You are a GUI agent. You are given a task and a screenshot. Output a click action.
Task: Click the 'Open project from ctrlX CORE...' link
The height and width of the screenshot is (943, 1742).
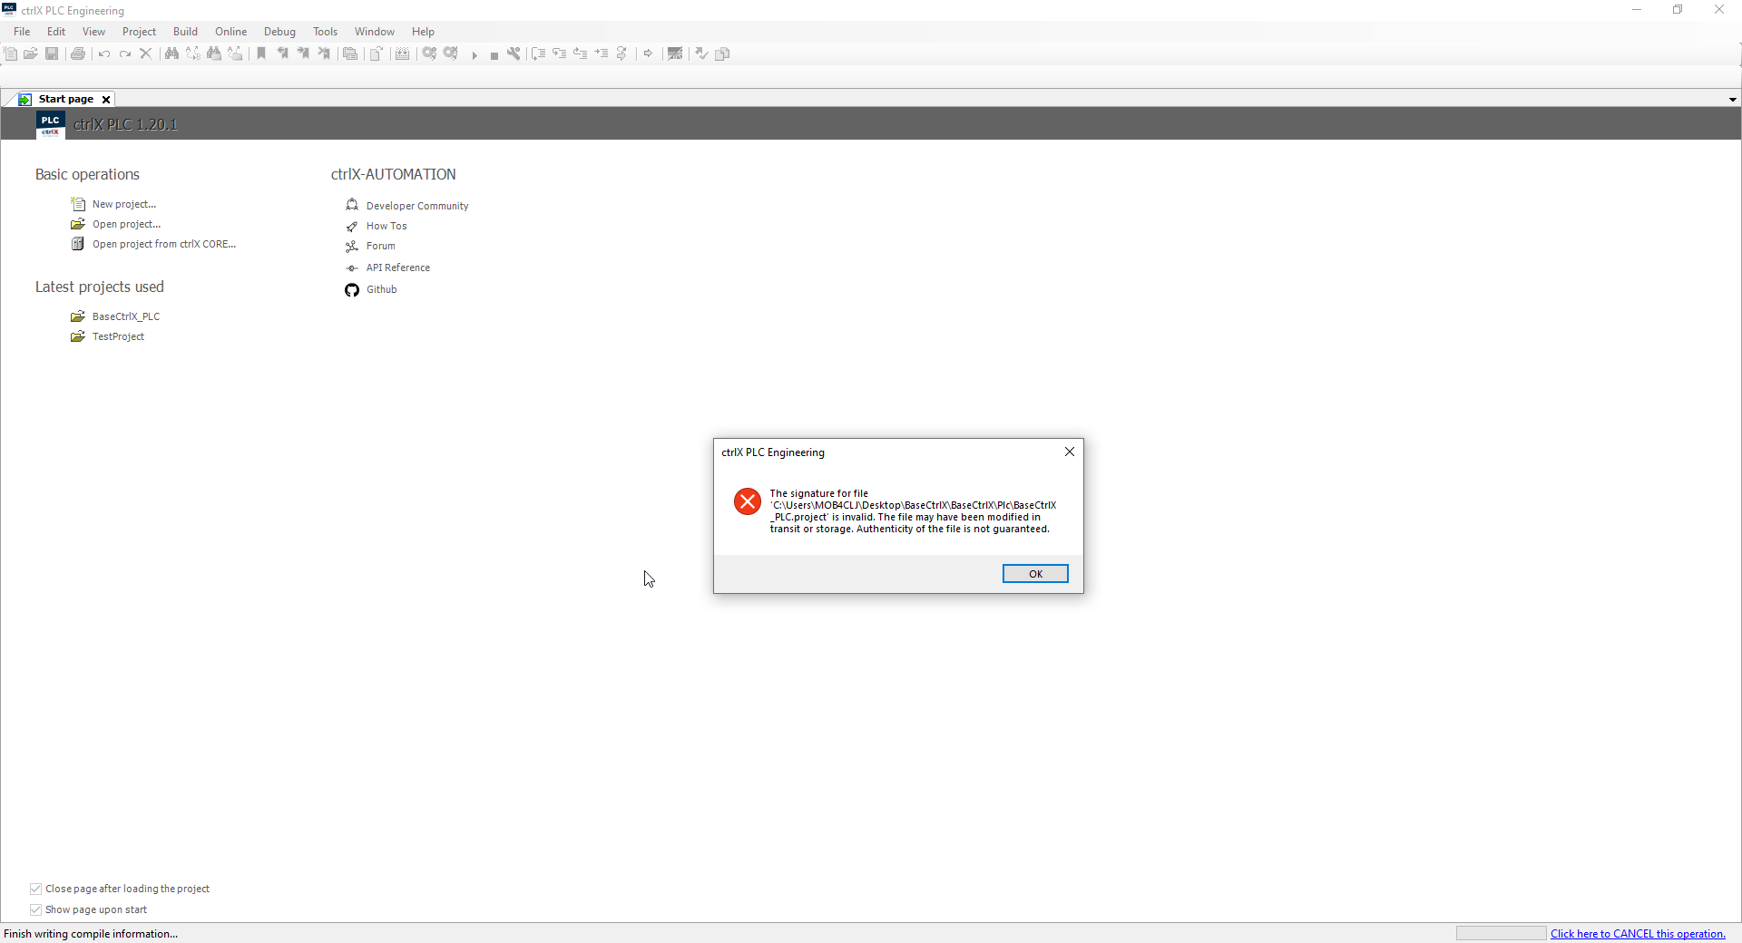(163, 244)
